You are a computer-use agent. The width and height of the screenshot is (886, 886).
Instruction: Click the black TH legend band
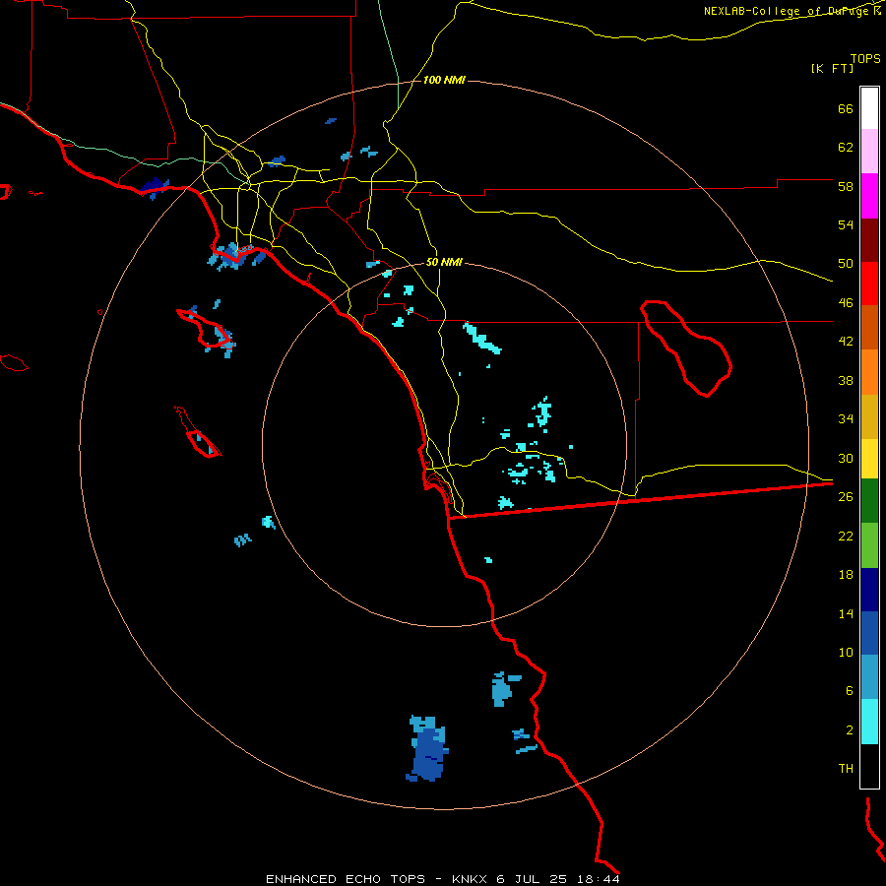click(x=869, y=766)
